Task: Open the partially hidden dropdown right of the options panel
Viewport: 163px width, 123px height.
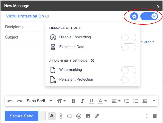Action: pyautogui.click(x=147, y=42)
